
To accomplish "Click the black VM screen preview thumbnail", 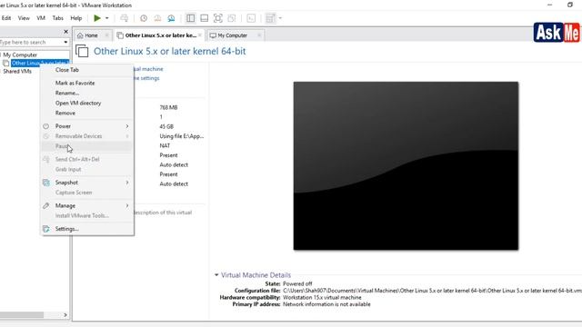I will coord(406,165).
